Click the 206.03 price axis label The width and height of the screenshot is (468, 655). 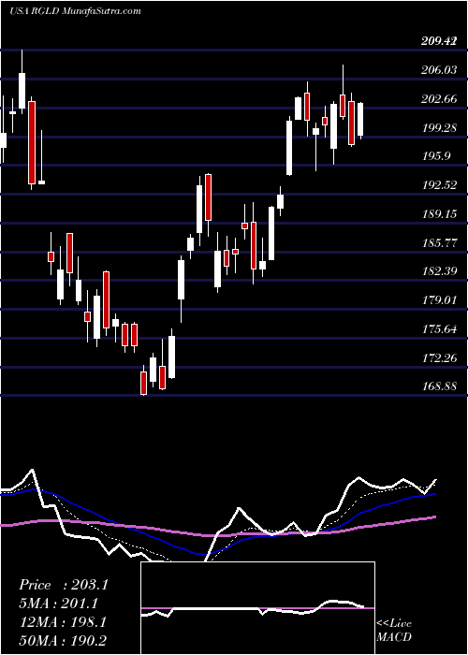click(x=439, y=70)
